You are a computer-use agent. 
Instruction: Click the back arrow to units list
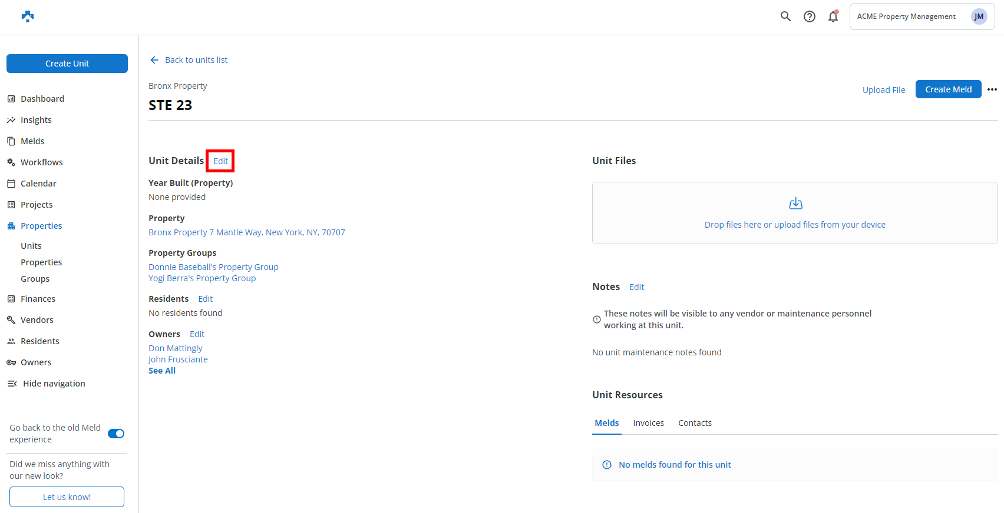pos(154,60)
